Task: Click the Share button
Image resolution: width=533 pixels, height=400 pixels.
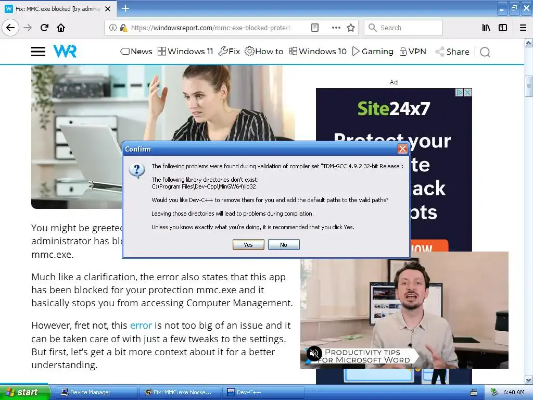Action: click(452, 52)
